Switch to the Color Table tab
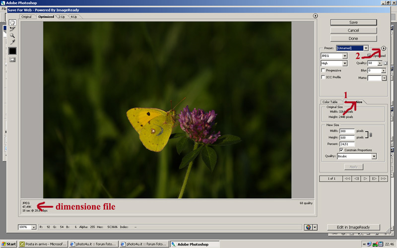This screenshot has width=397, height=248. (330, 102)
